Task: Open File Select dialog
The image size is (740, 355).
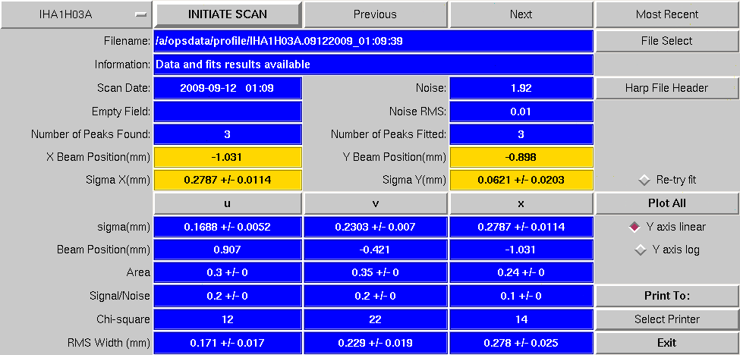Action: (667, 41)
